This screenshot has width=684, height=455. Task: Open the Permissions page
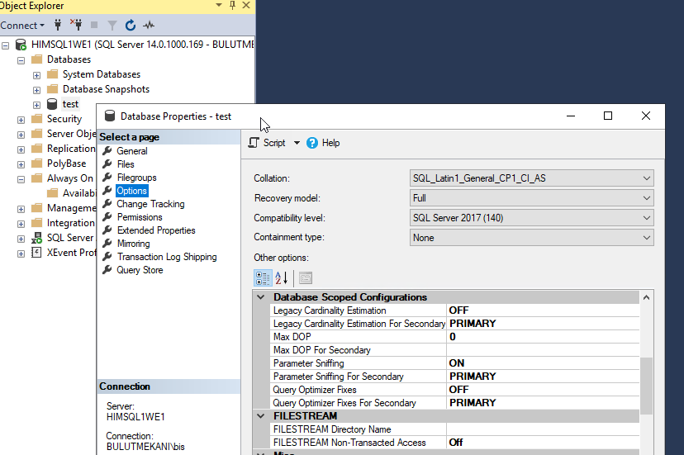point(140,217)
